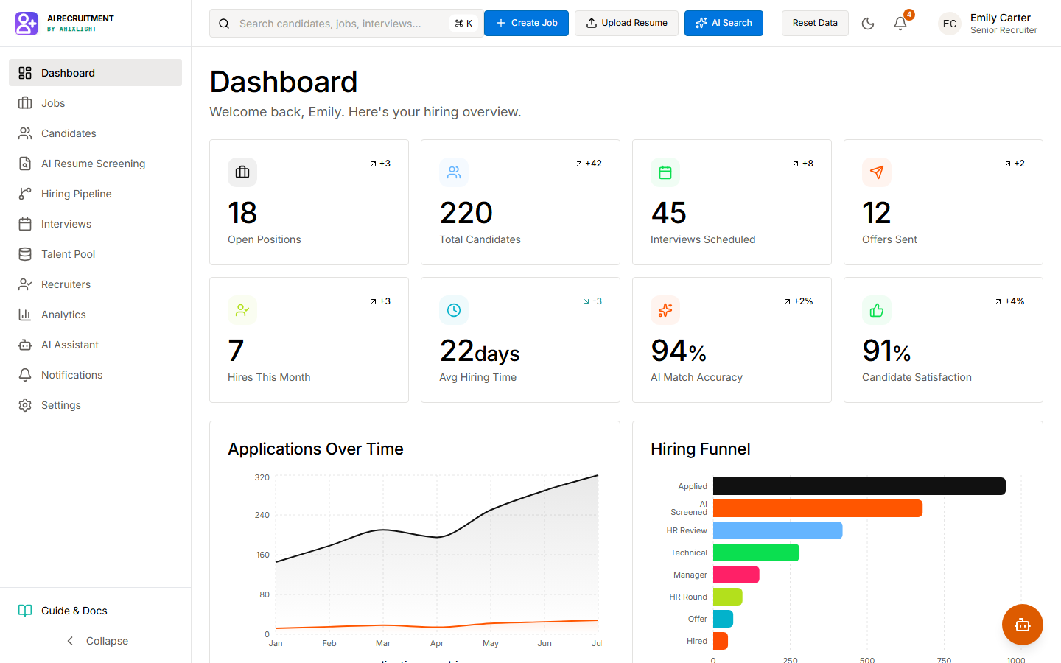This screenshot has height=663, width=1061.
Task: Open Emily Carter's profile menu
Action: (988, 24)
